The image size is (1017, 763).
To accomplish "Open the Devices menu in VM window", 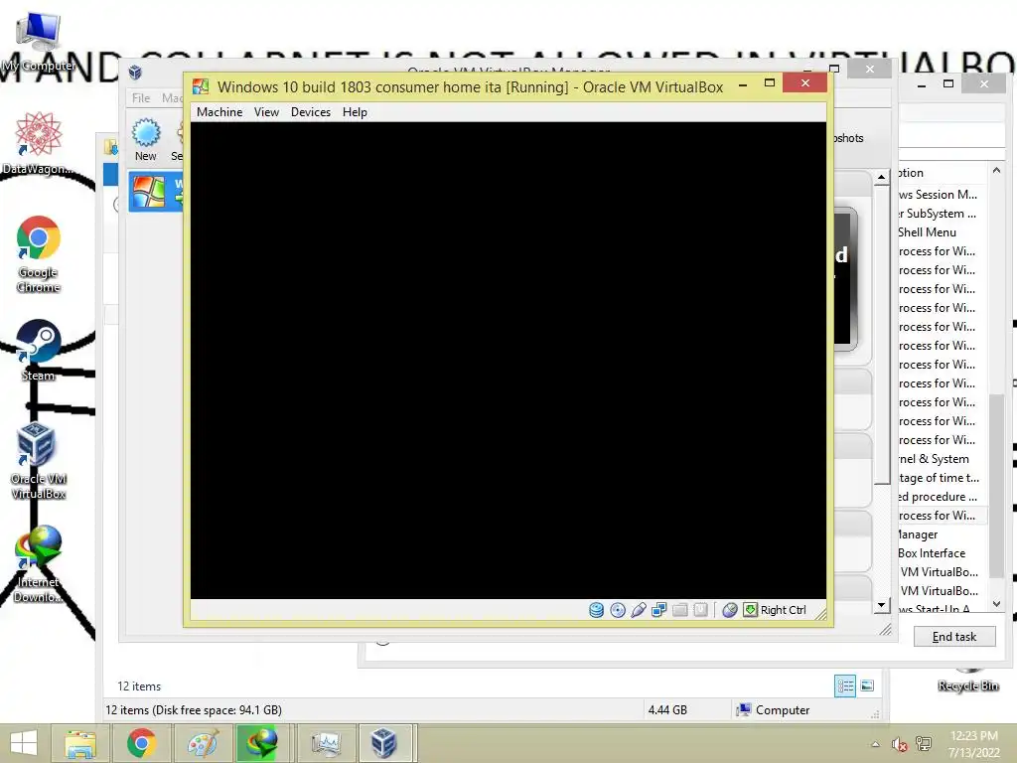I will 311,112.
